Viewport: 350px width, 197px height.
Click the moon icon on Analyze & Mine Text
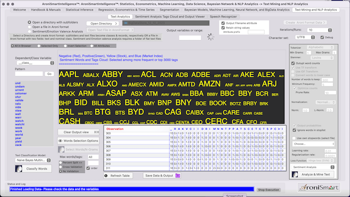(295, 175)
